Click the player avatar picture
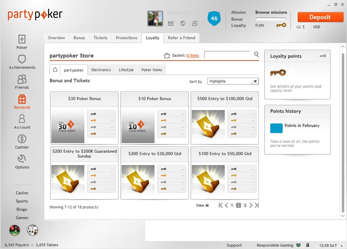The width and height of the screenshot is (347, 249). (155, 19)
